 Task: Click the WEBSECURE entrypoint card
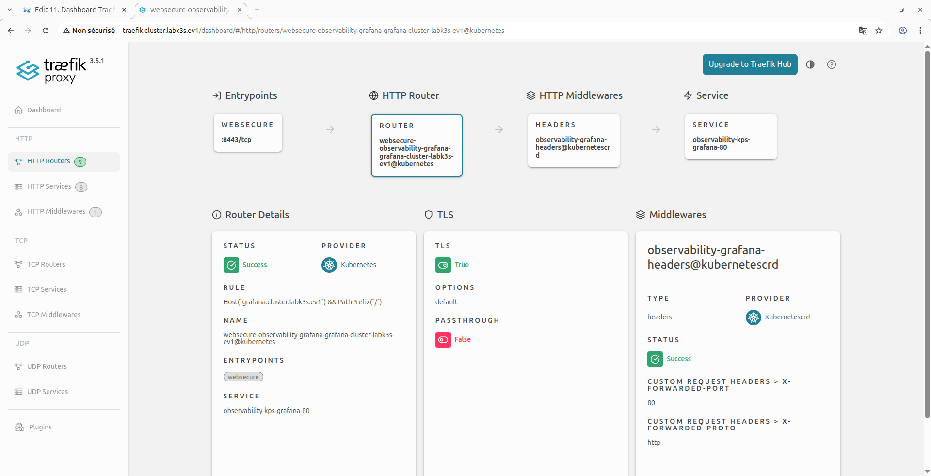point(248,133)
